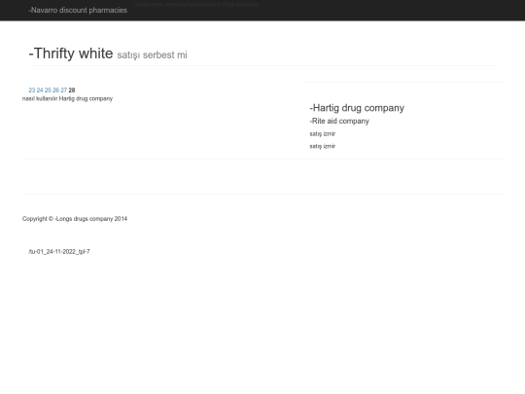Click the 2014 year in the footer
Viewport: 525px width, 394px height.
(x=121, y=219)
